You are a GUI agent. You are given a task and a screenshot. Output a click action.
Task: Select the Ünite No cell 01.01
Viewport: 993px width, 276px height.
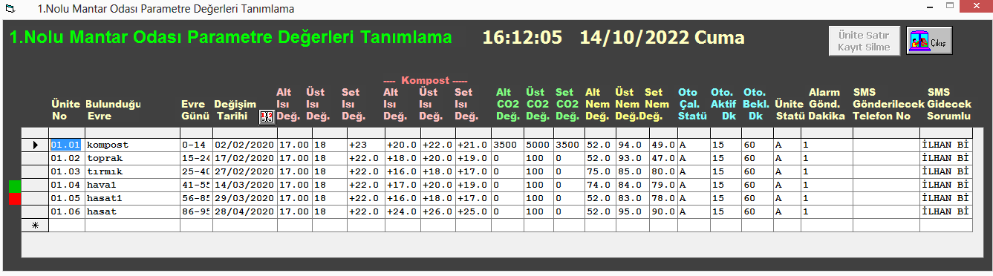[x=66, y=145]
